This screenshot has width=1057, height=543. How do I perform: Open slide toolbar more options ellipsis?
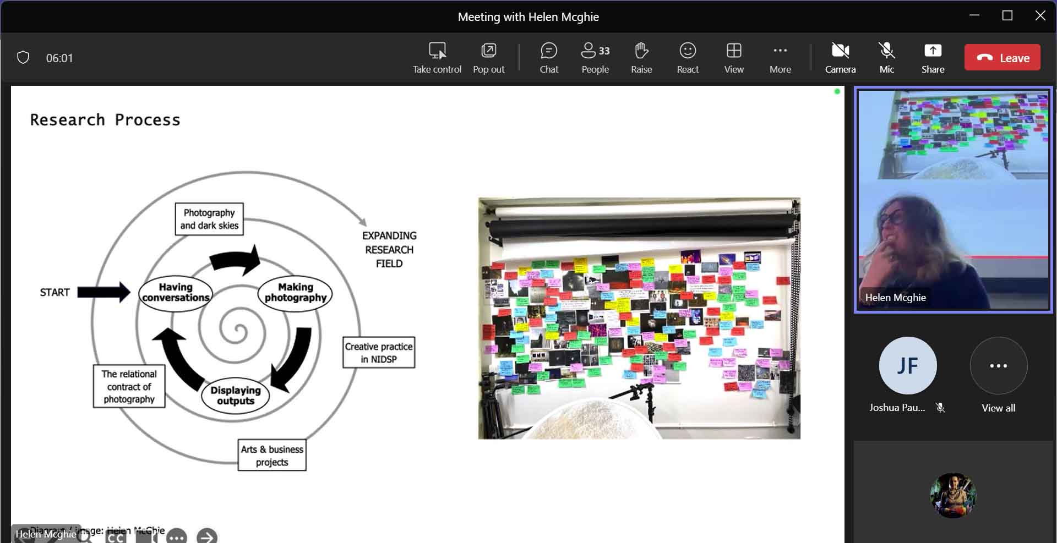point(176,537)
